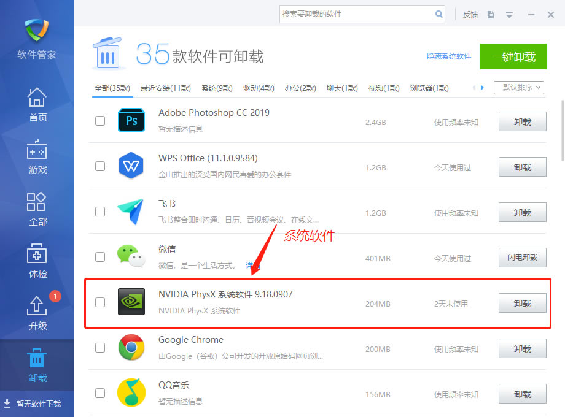Switch to the 浏览器(1款) tab

pos(429,88)
